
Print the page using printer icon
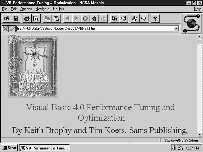[x=27, y=19]
